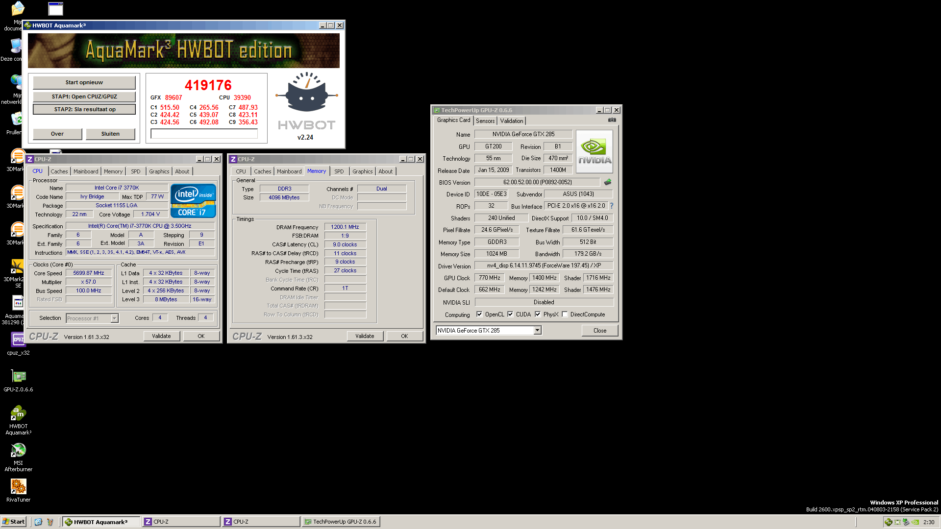Open the HWBOT Aquamark3 desktop shortcut
The width and height of the screenshot is (941, 529).
[x=18, y=414]
